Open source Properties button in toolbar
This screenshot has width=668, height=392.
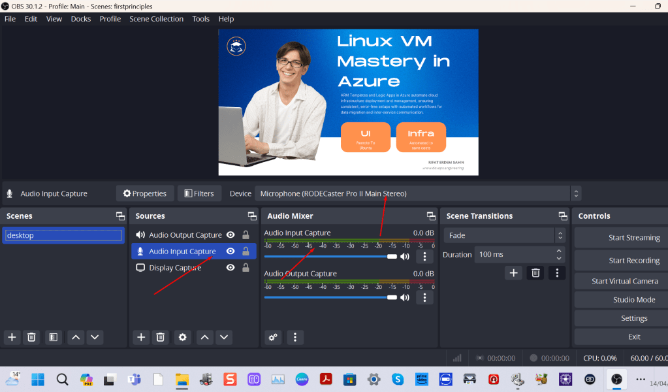(x=145, y=193)
